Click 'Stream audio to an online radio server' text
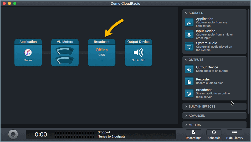The height and width of the screenshot is (142, 251). point(213,95)
